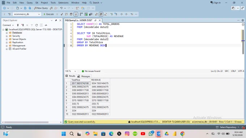Screen dimensions: 246x138
Task: Click the notifications icon in status bar
Action: [x=243, y=127]
